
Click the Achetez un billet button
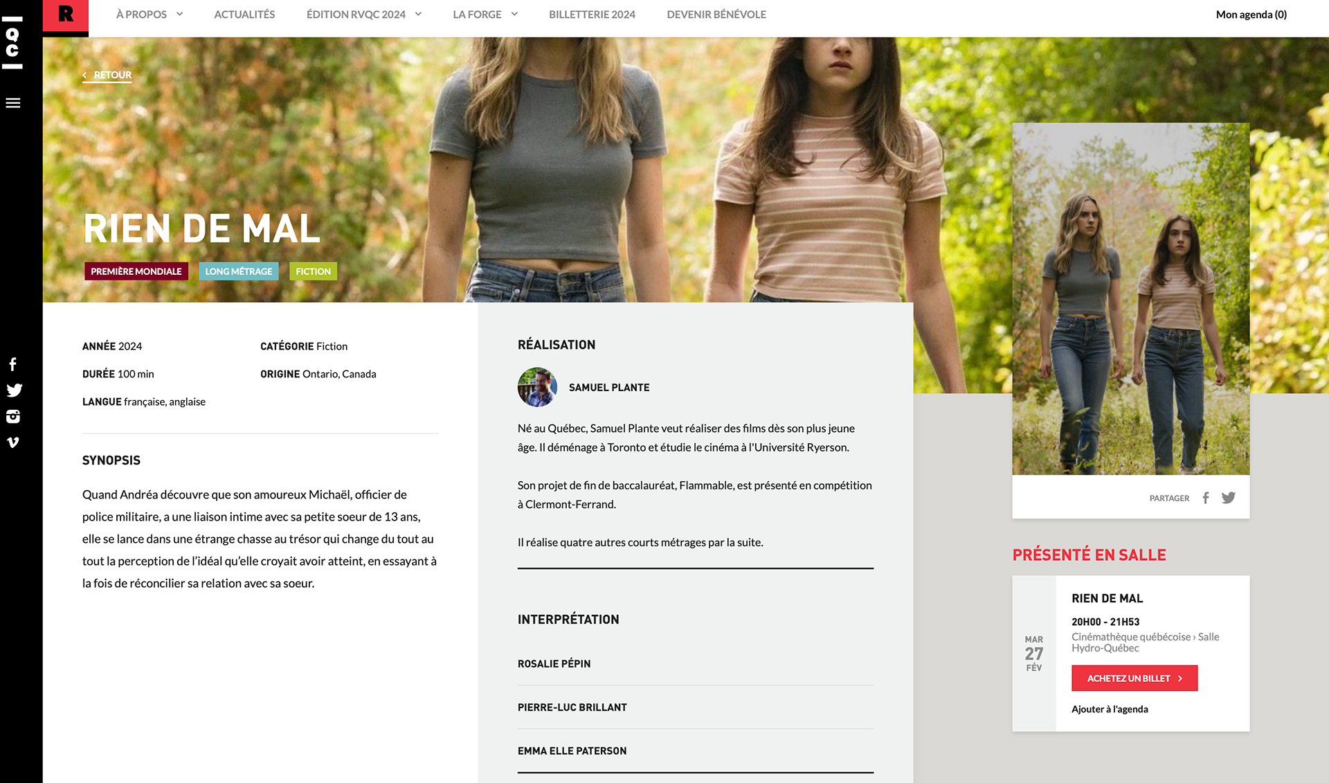point(1134,678)
